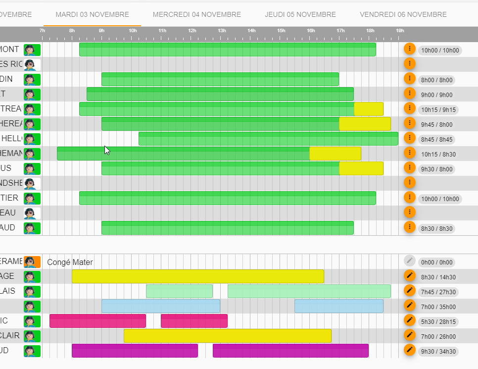Select the afternoon blue shift beside 7h00 / 35h00

point(338,306)
